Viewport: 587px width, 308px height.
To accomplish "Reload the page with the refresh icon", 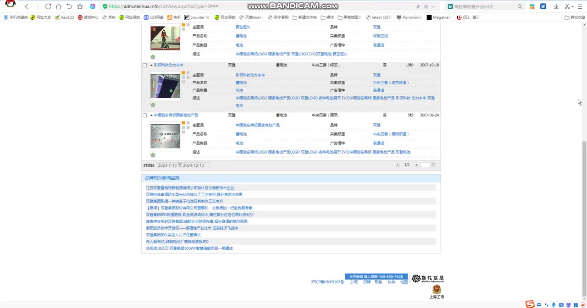I will [x=48, y=6].
